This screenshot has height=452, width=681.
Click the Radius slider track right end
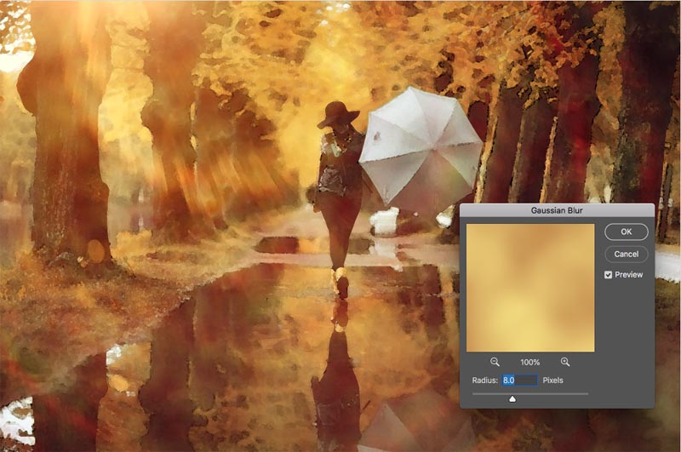point(586,393)
